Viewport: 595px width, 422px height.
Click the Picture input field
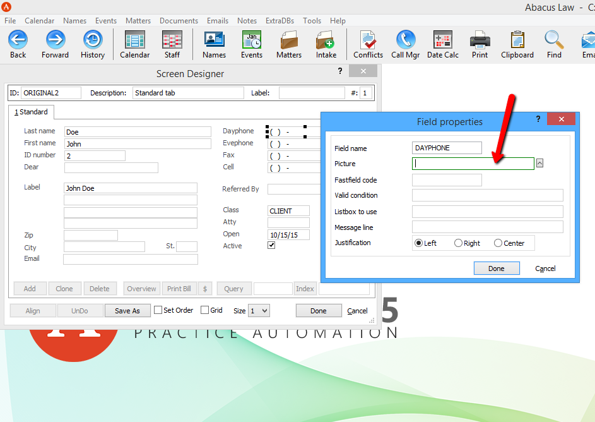473,164
